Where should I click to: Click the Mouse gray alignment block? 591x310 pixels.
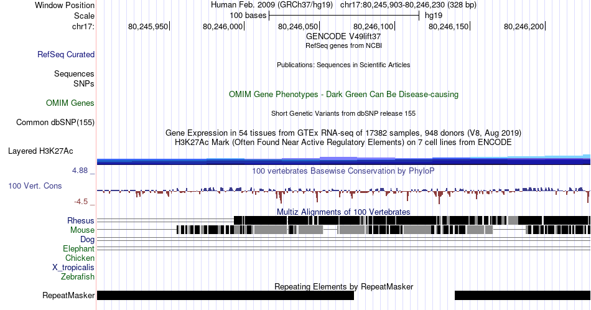271,230
